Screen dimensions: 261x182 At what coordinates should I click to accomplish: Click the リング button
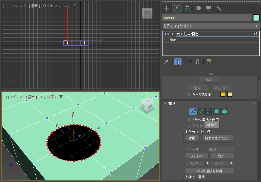coord(195,163)
